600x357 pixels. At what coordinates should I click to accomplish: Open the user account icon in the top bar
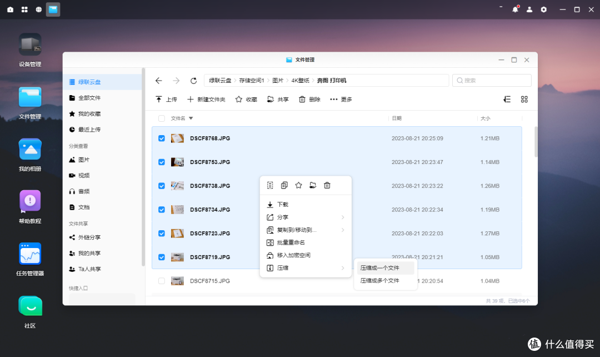click(x=529, y=9)
